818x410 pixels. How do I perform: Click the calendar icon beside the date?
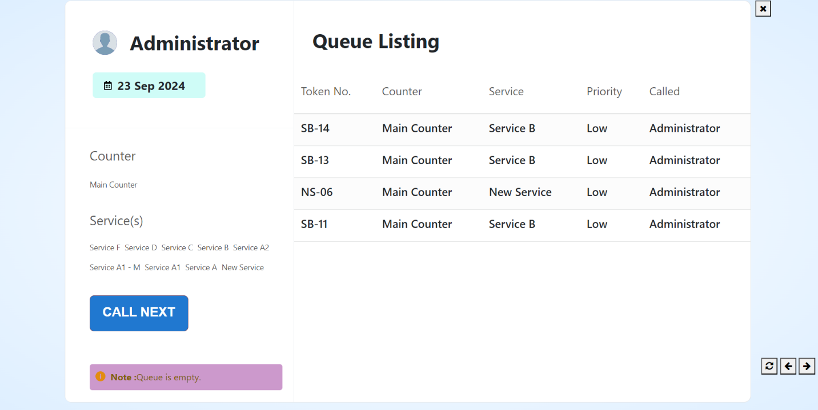point(108,86)
